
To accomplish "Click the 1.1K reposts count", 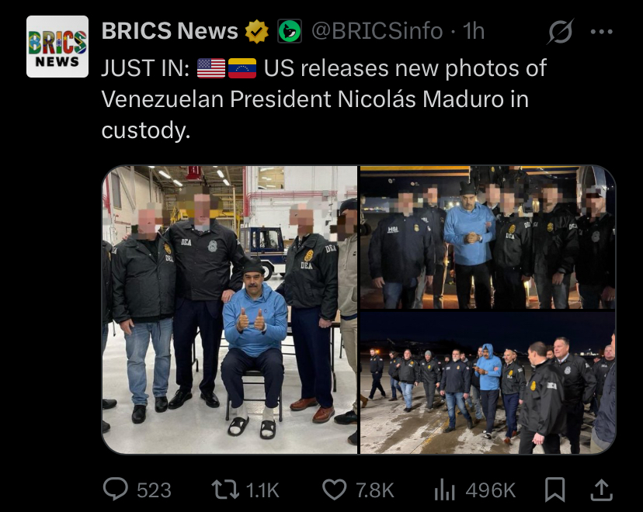I will pyautogui.click(x=262, y=490).
